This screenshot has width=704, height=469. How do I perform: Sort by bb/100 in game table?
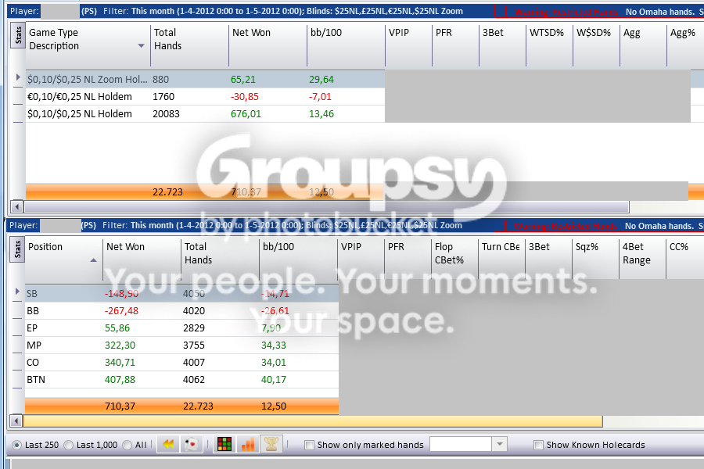pyautogui.click(x=346, y=46)
